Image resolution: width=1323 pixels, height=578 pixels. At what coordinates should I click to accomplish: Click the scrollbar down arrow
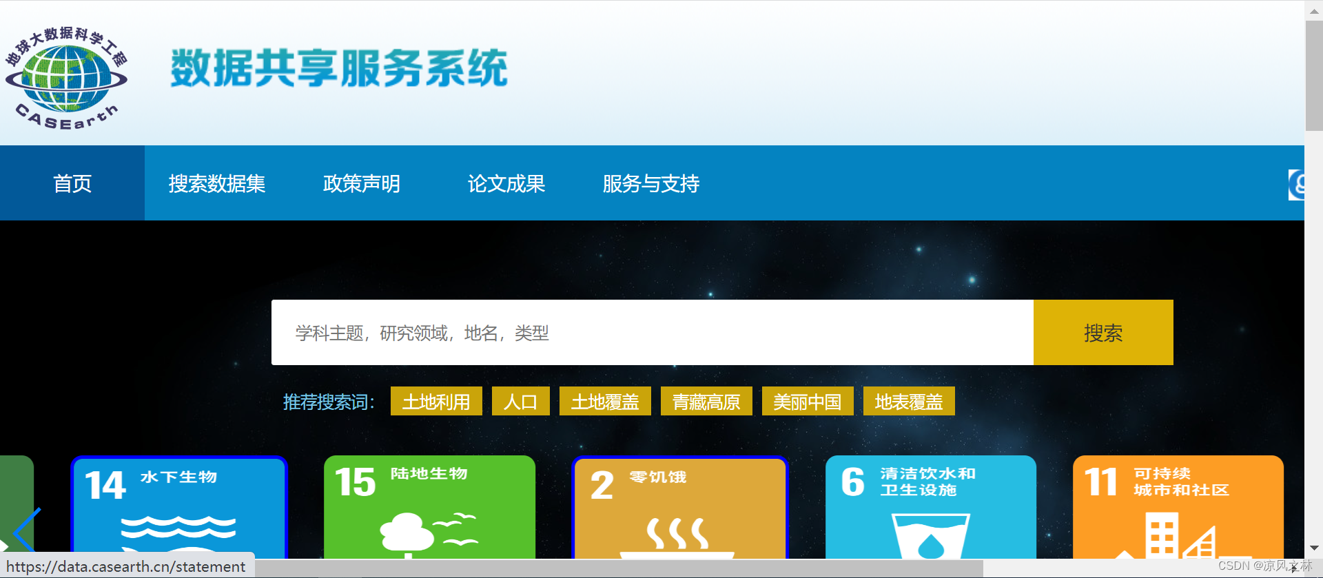point(1313,548)
